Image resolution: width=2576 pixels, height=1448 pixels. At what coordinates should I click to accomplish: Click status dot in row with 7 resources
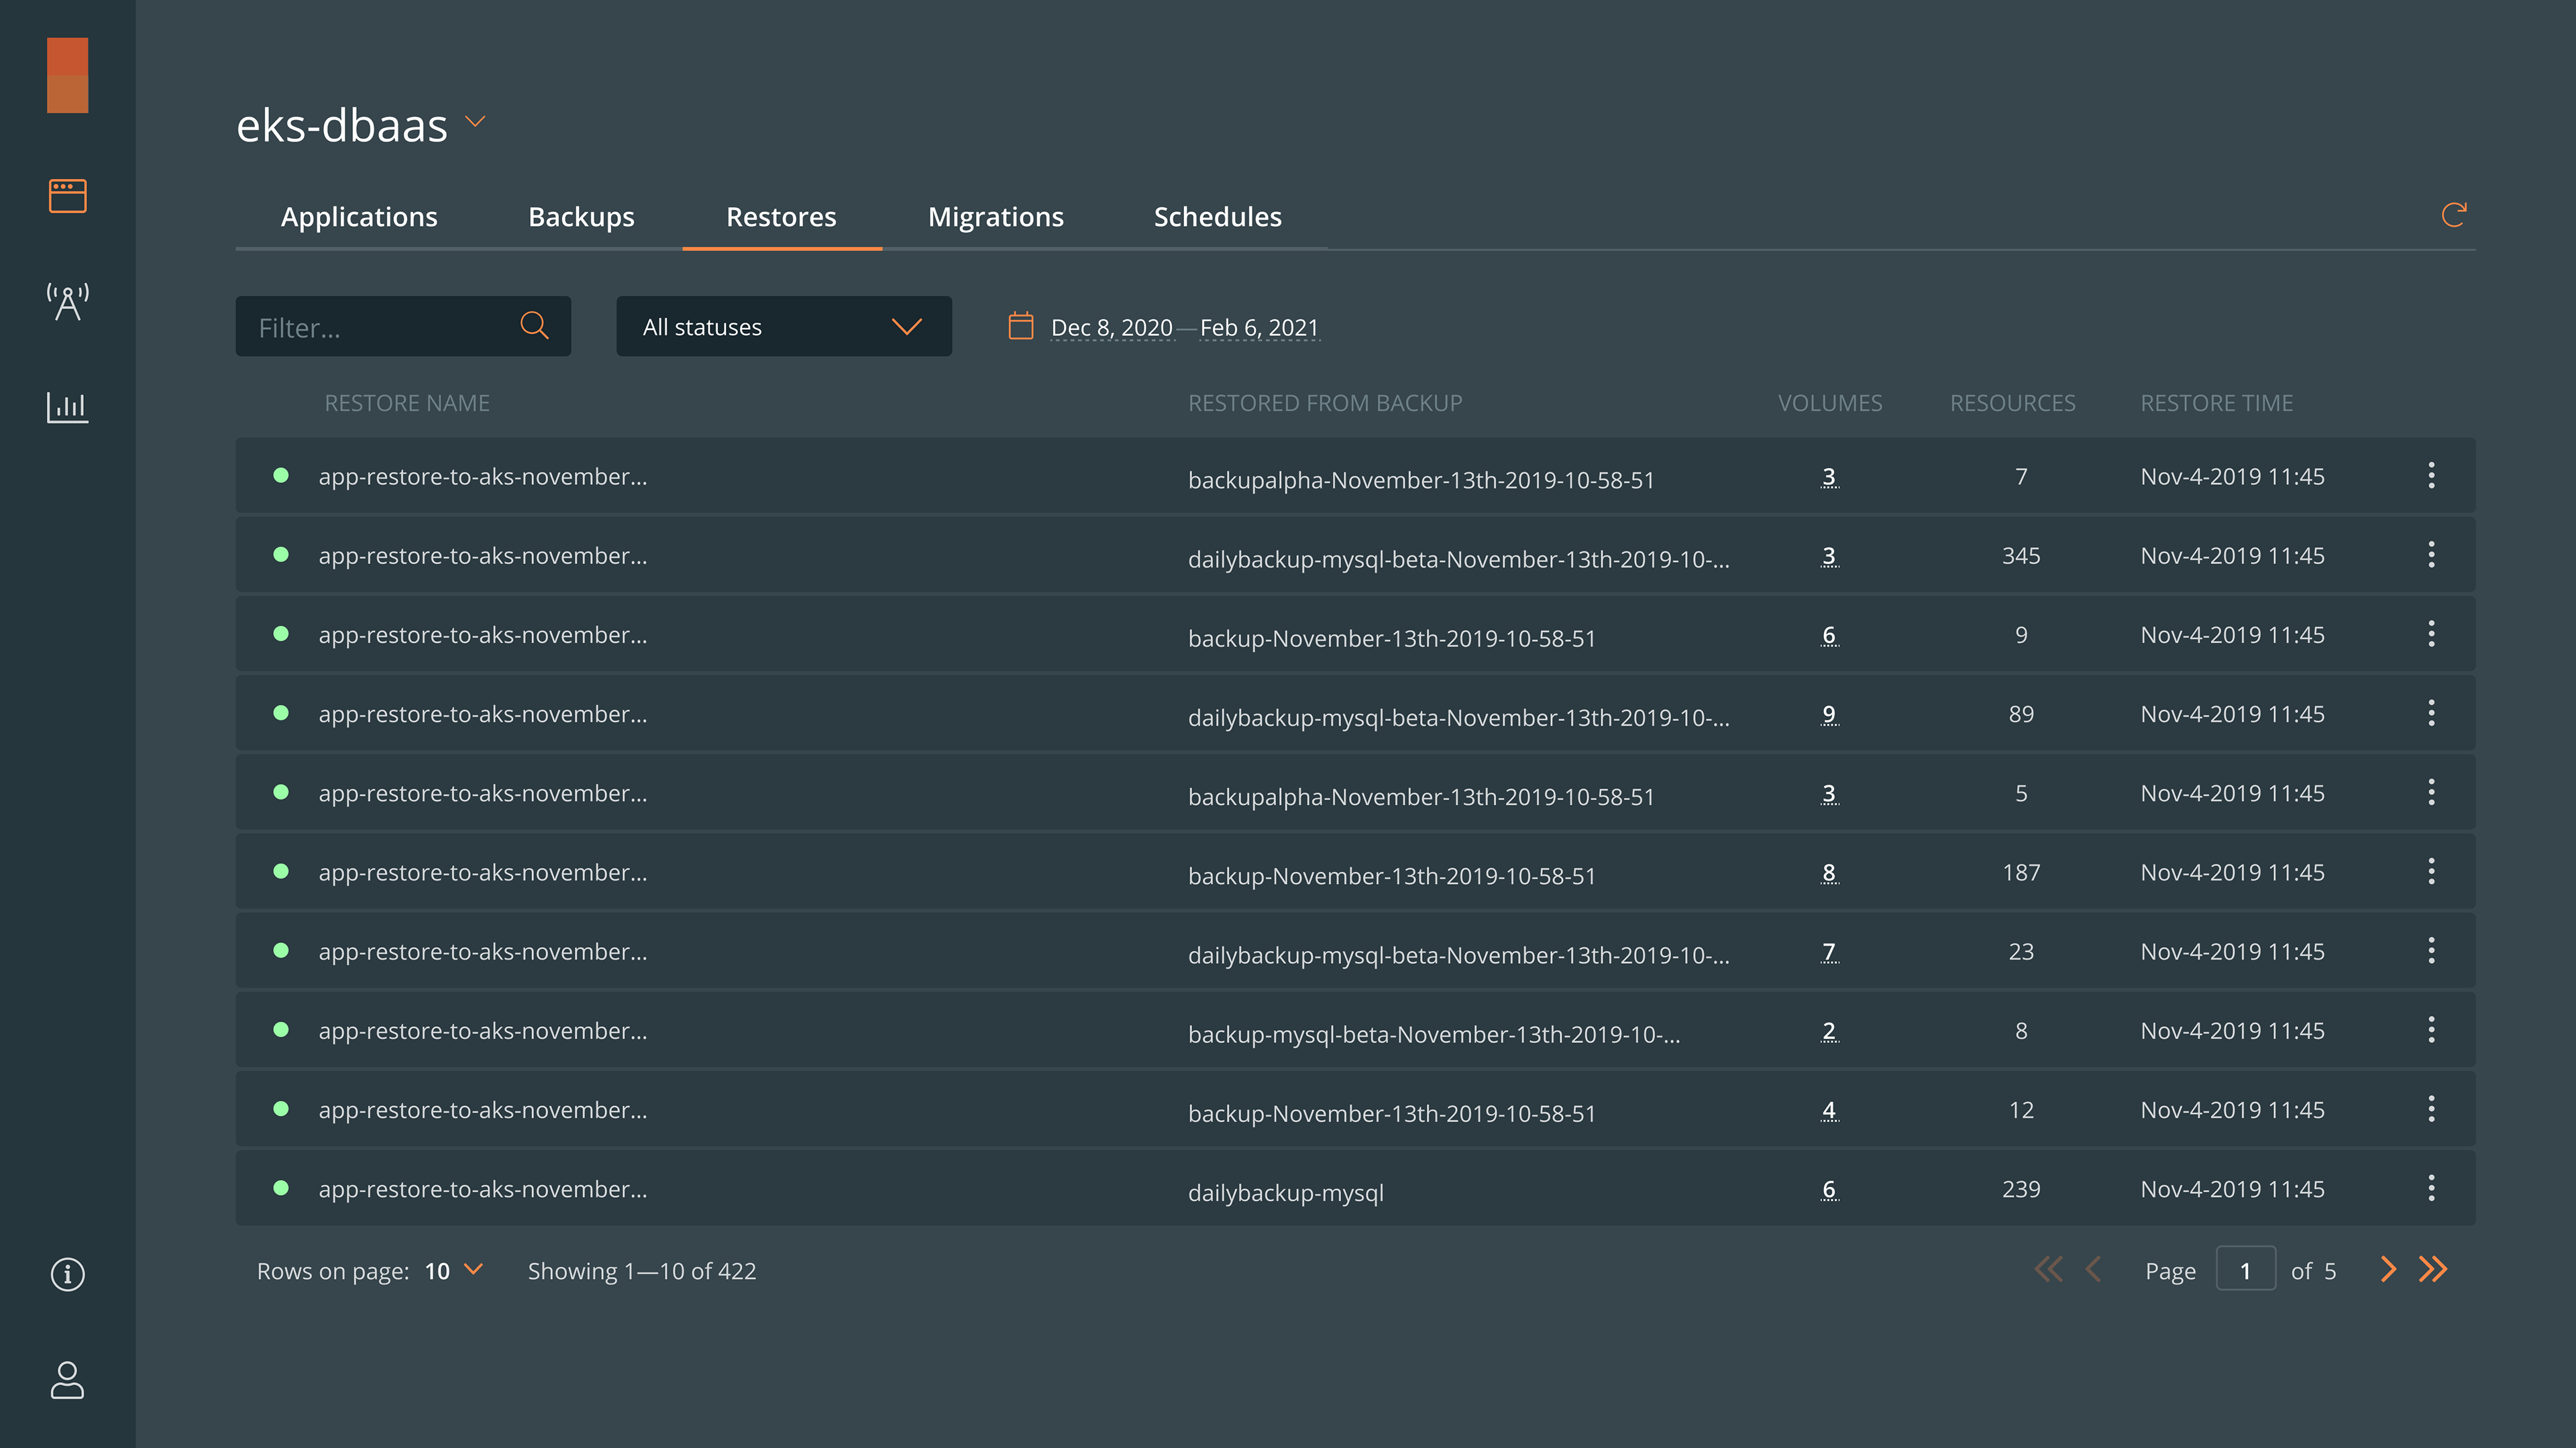click(281, 475)
